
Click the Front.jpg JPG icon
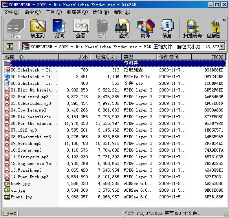coord(7,197)
